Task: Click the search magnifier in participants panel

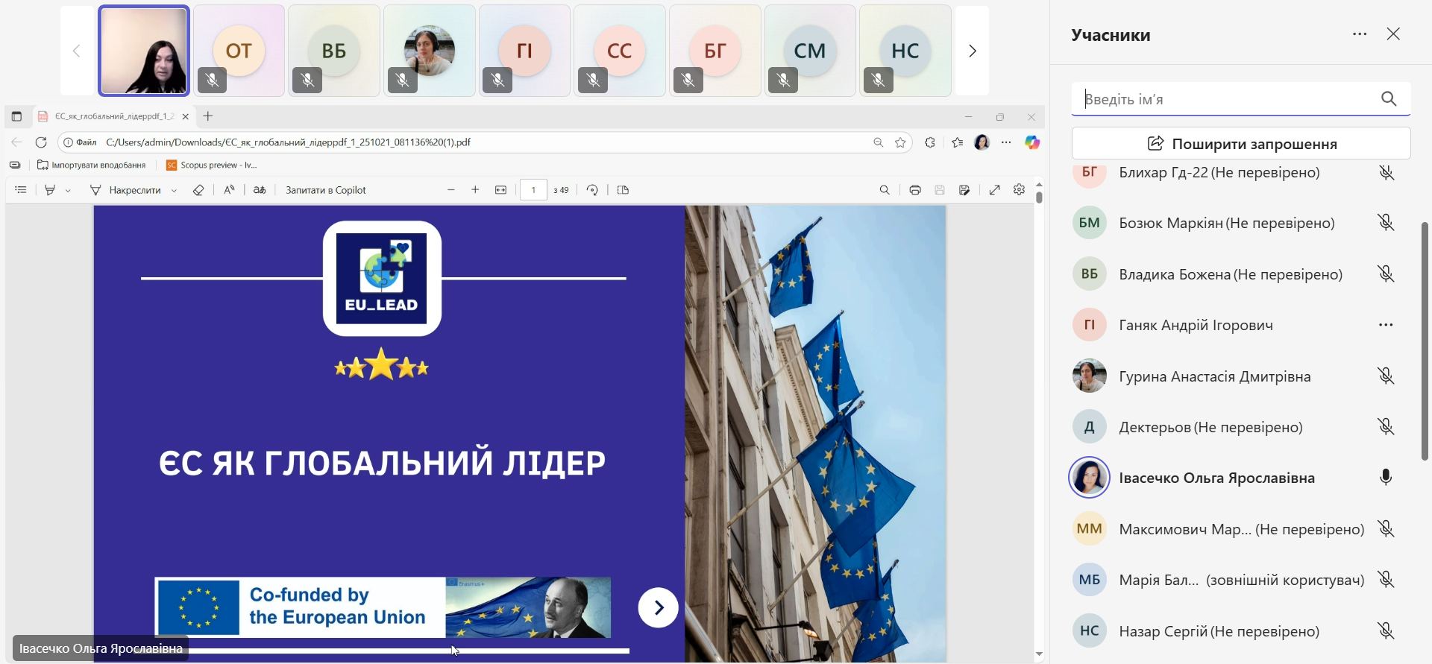Action: click(1389, 99)
